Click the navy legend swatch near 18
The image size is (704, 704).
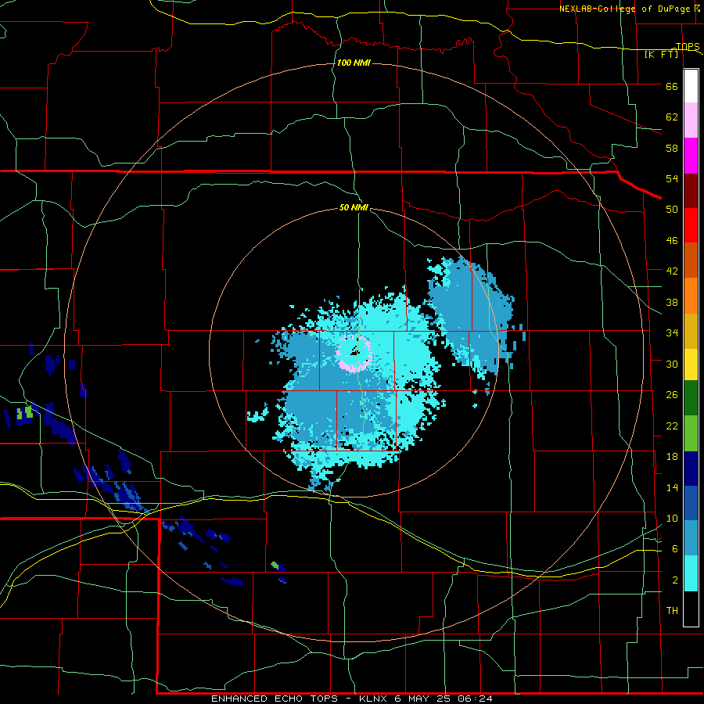[691, 469]
